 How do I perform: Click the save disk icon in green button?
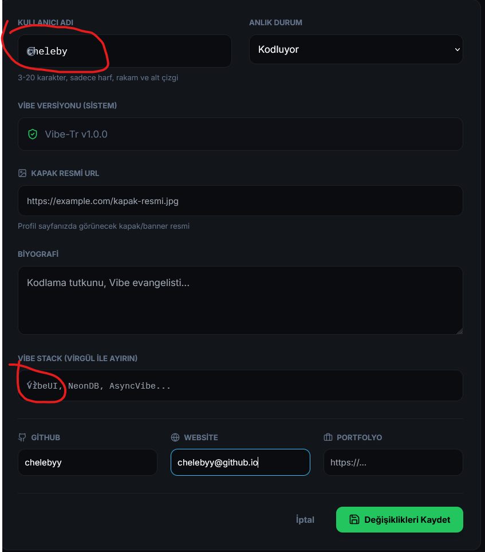[x=354, y=519]
